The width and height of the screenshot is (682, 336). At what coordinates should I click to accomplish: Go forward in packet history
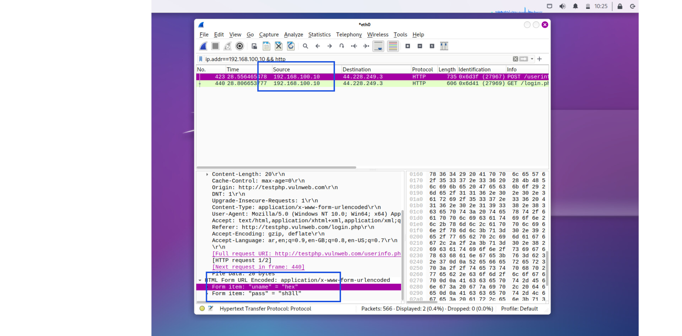point(330,46)
